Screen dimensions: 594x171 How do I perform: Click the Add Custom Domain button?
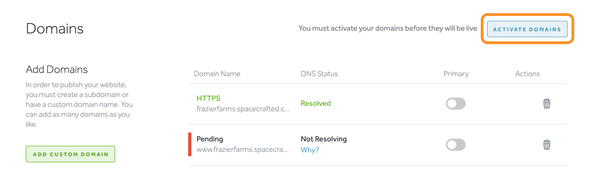70,154
